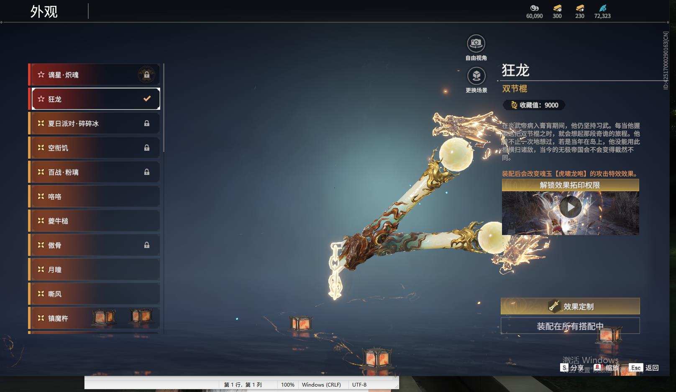The height and width of the screenshot is (392, 676).
Task: Select the 月瞳 skin entry
Action: (94, 270)
